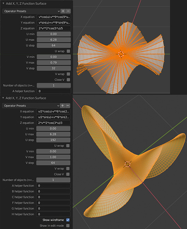Click the upper V min value 0.00

54,57
